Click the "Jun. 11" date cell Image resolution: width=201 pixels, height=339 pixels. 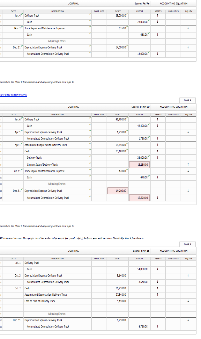coord(13,171)
